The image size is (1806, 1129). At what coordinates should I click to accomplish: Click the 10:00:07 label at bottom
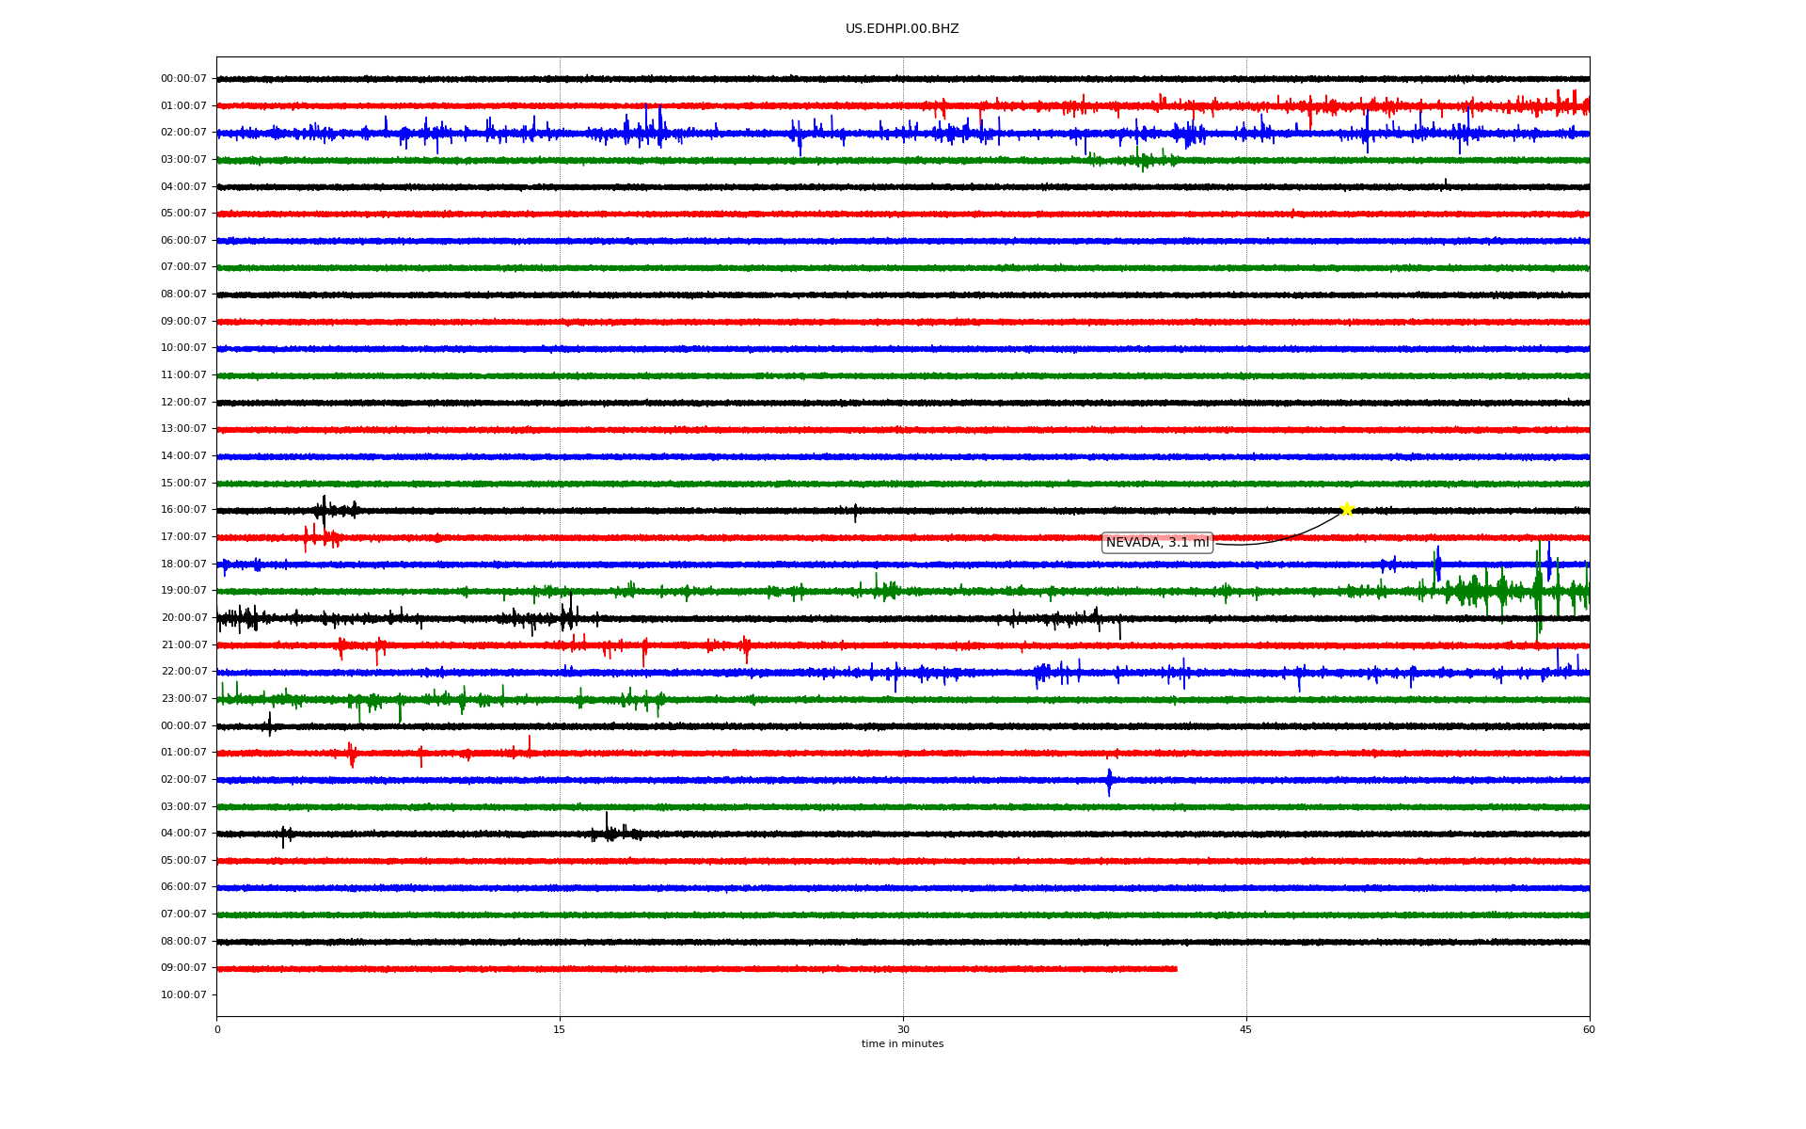click(x=183, y=995)
